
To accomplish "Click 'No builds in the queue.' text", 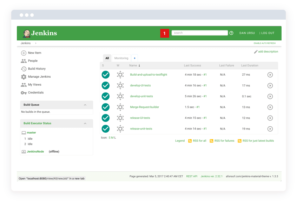I will point(35,112).
